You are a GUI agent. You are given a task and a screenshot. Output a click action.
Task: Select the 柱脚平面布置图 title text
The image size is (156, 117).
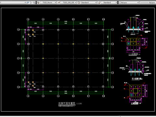click(67, 103)
